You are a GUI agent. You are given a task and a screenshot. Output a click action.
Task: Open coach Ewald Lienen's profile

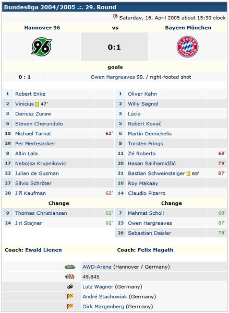(43, 250)
